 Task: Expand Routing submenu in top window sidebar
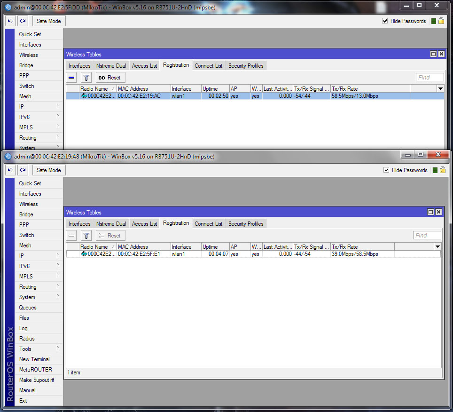[58, 138]
